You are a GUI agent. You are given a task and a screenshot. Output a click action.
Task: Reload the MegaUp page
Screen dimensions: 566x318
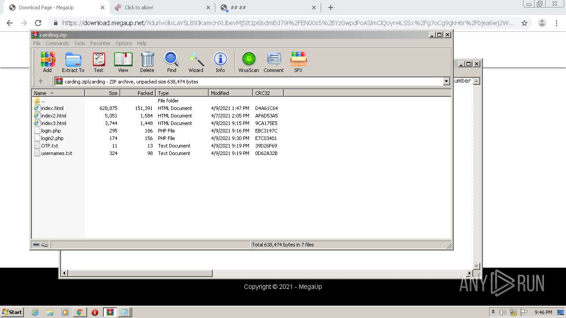38,23
